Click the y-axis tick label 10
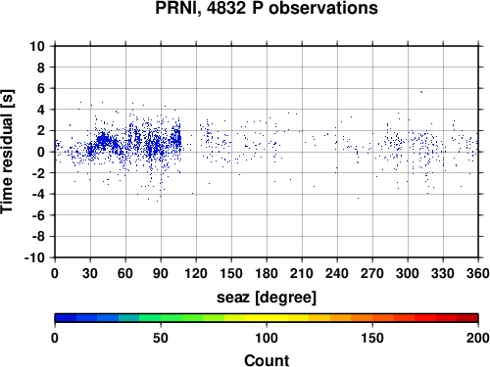Viewport: 490px width, 367px height. click(37, 46)
